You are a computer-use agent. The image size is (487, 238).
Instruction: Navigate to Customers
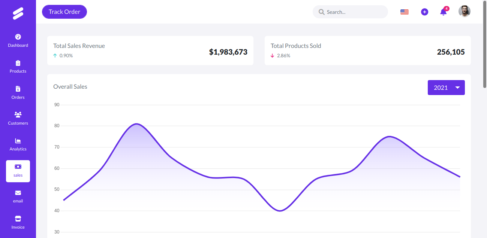[18, 119]
